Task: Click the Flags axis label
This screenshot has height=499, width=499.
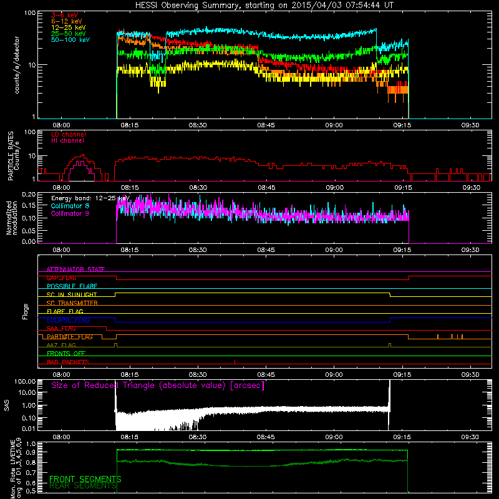Action: coord(26,311)
